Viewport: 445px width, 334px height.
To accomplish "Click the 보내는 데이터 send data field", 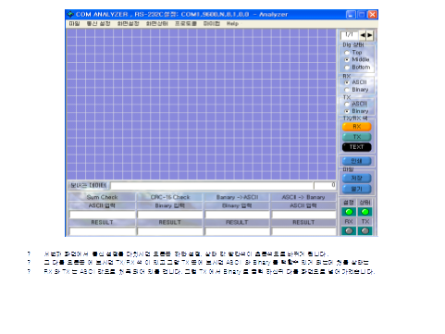I will 212,185.
